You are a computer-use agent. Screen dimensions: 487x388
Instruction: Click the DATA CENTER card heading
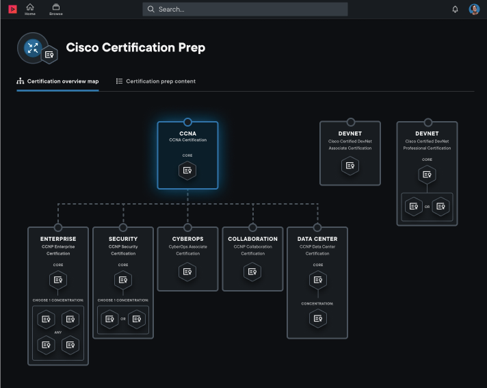pos(317,239)
